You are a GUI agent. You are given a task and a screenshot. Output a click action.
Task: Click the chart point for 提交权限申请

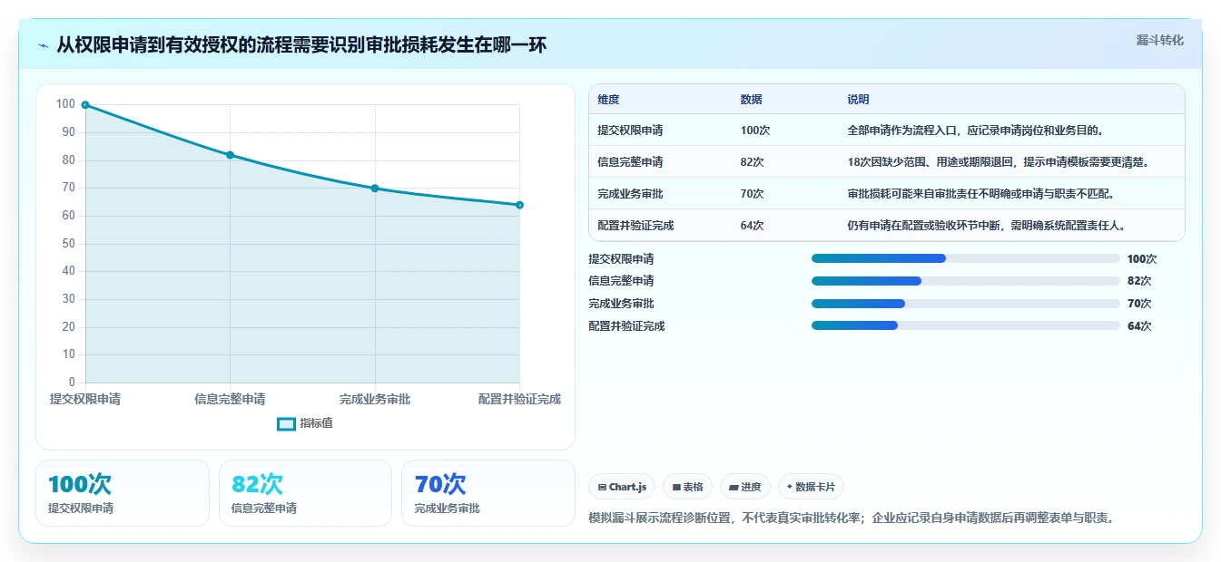85,105
